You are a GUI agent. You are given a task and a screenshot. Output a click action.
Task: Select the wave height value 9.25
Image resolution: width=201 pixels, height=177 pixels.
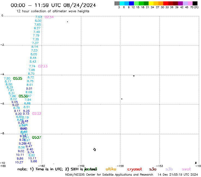(x=26, y=111)
